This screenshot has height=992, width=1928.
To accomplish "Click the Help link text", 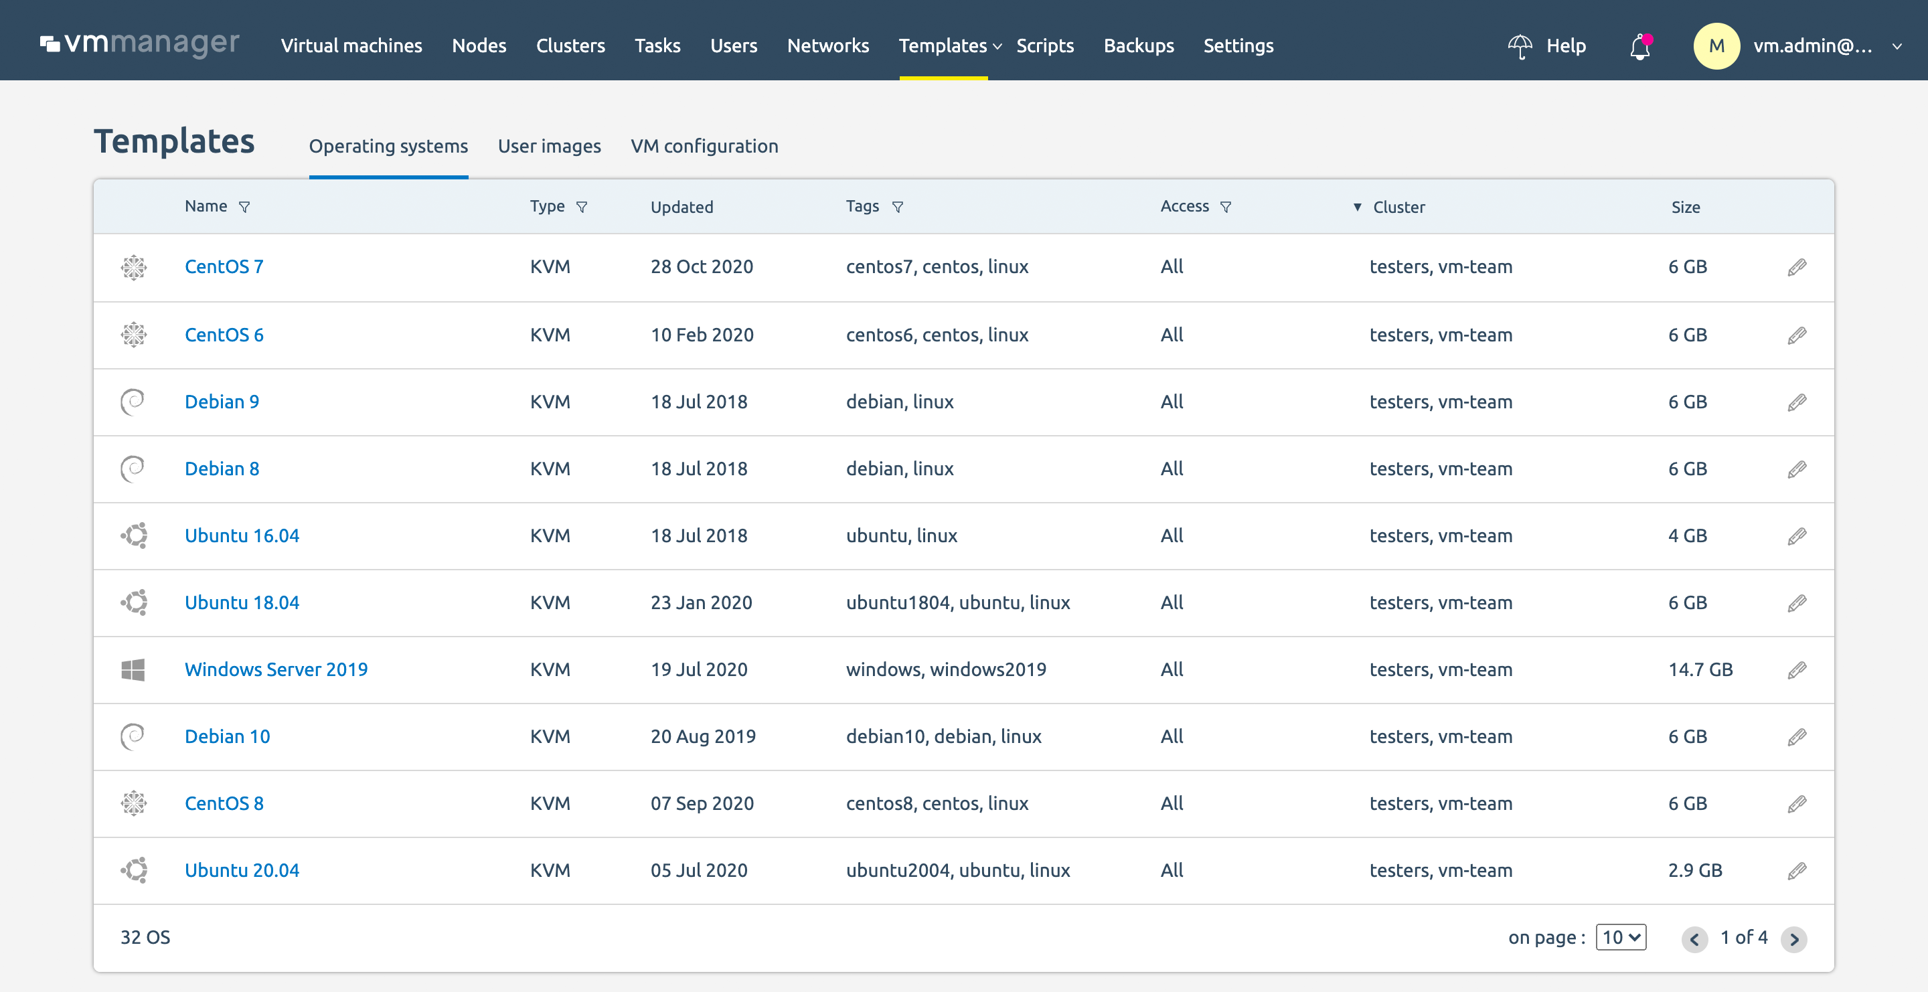I will 1566,46.
